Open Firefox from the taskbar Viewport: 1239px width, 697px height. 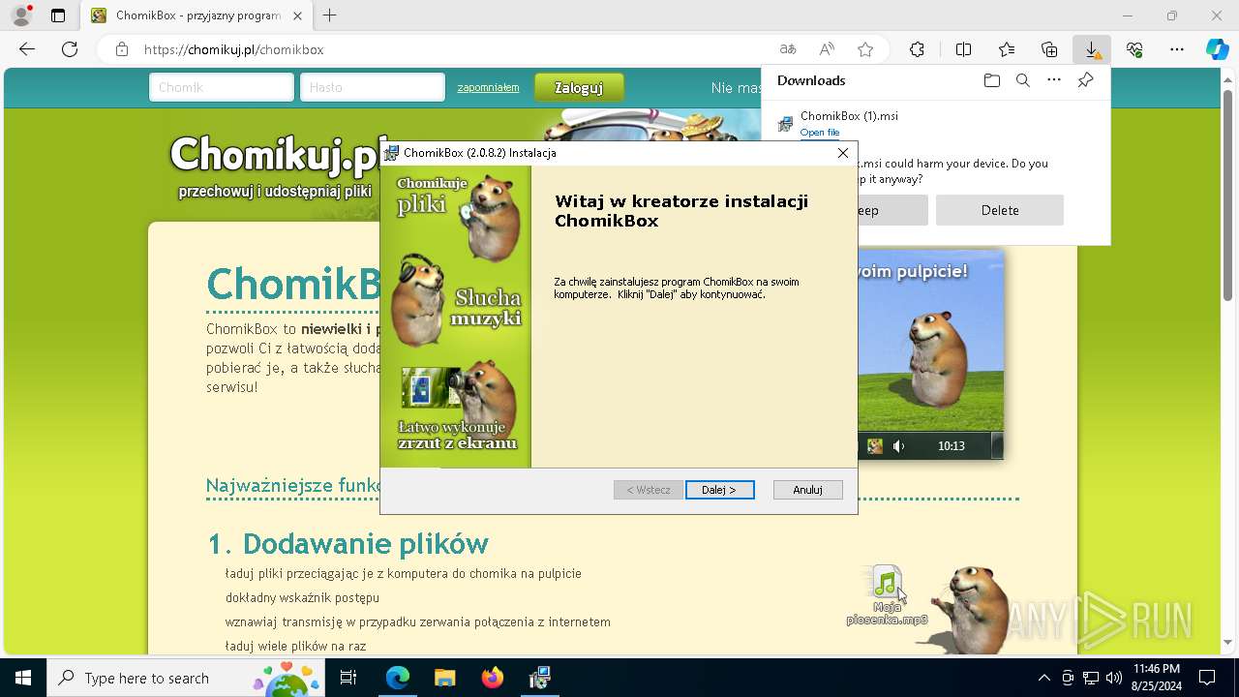(493, 678)
